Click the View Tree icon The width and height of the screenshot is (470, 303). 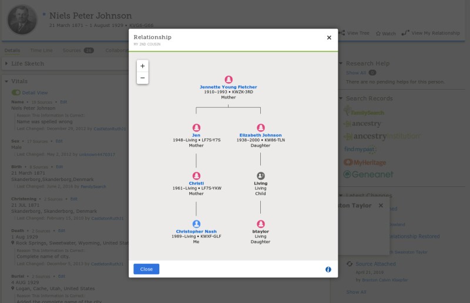pyautogui.click(x=342, y=33)
